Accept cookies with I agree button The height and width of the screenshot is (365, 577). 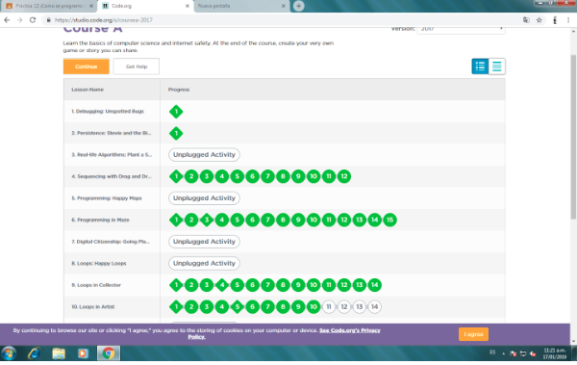point(473,334)
